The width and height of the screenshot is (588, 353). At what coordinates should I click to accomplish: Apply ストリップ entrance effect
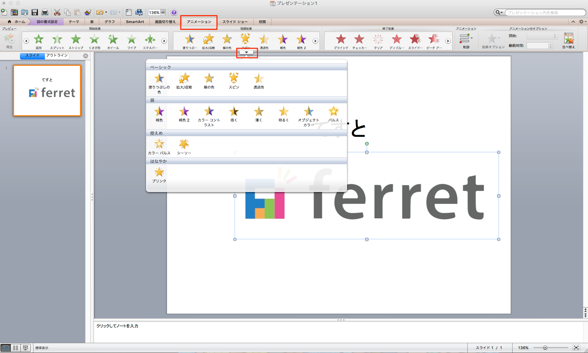[x=76, y=41]
